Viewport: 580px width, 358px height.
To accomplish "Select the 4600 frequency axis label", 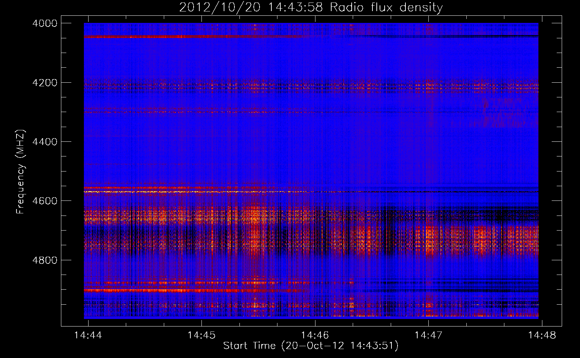I will 45,201.
